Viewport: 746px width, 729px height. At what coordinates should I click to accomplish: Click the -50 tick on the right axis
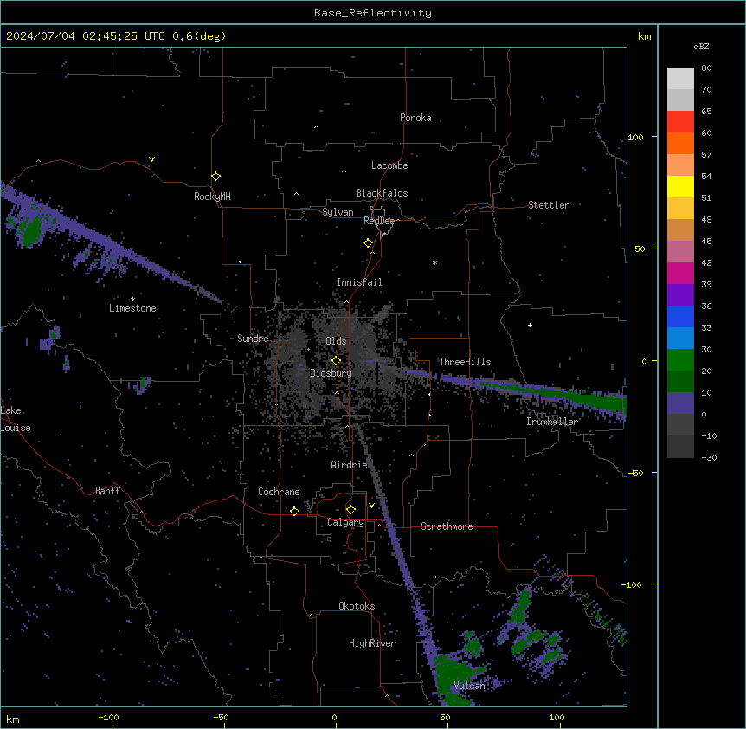[635, 473]
